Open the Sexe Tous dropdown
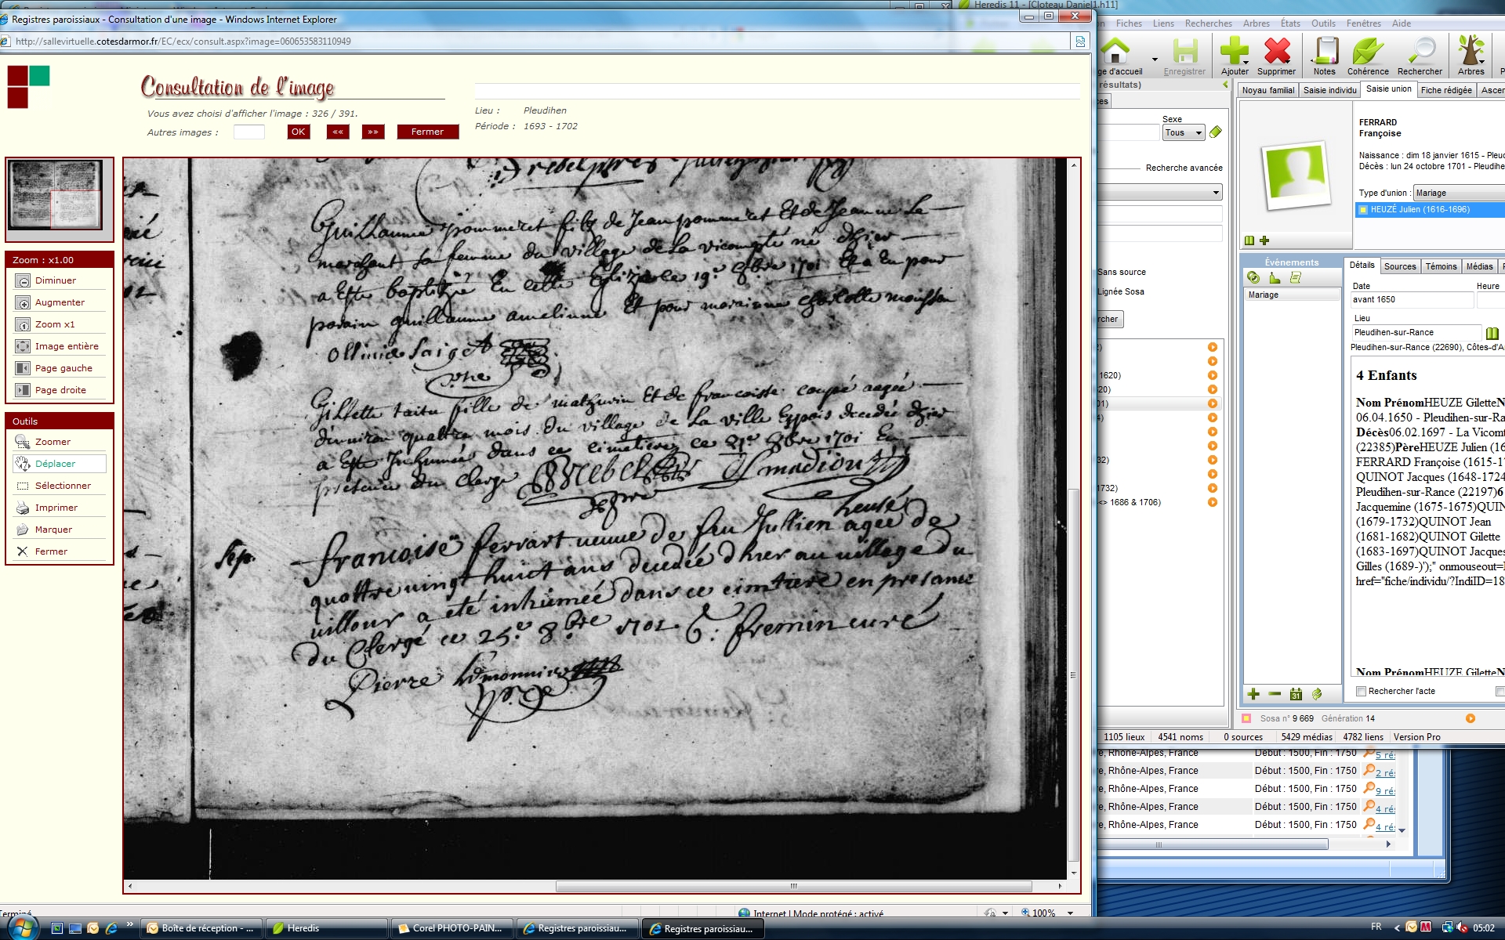 1183,133
